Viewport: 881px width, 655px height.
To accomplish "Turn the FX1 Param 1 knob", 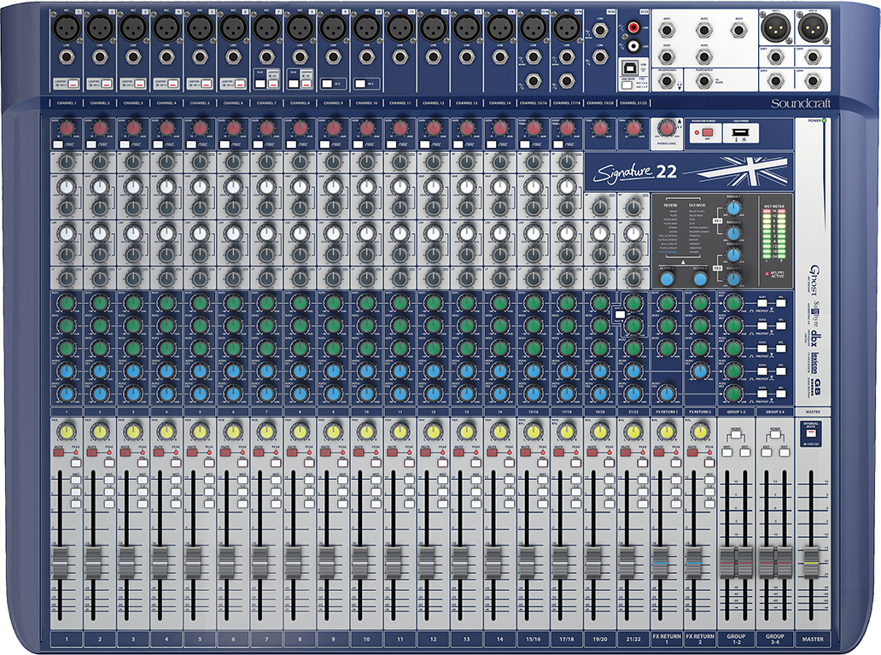I will point(732,208).
